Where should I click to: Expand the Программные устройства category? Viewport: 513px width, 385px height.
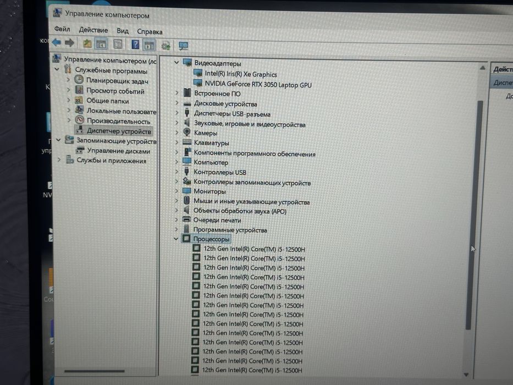(176, 229)
